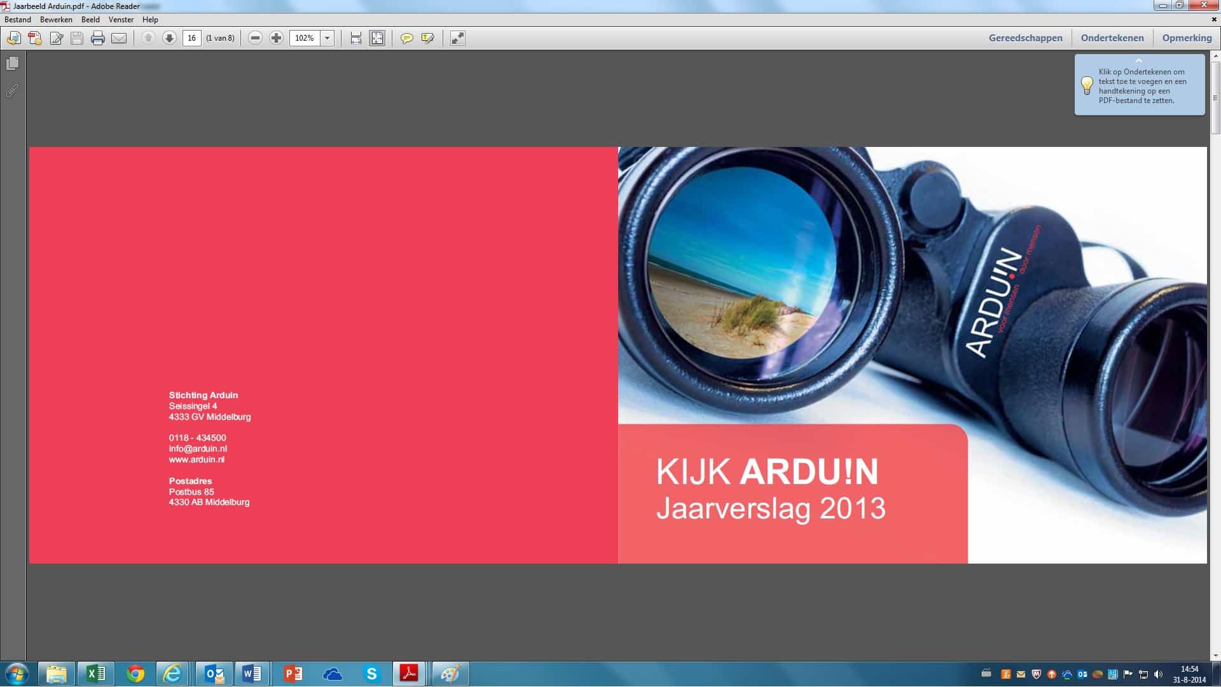1221x687 pixels.
Task: Click the Jaarverslag 2013 title text
Action: pyautogui.click(x=771, y=508)
